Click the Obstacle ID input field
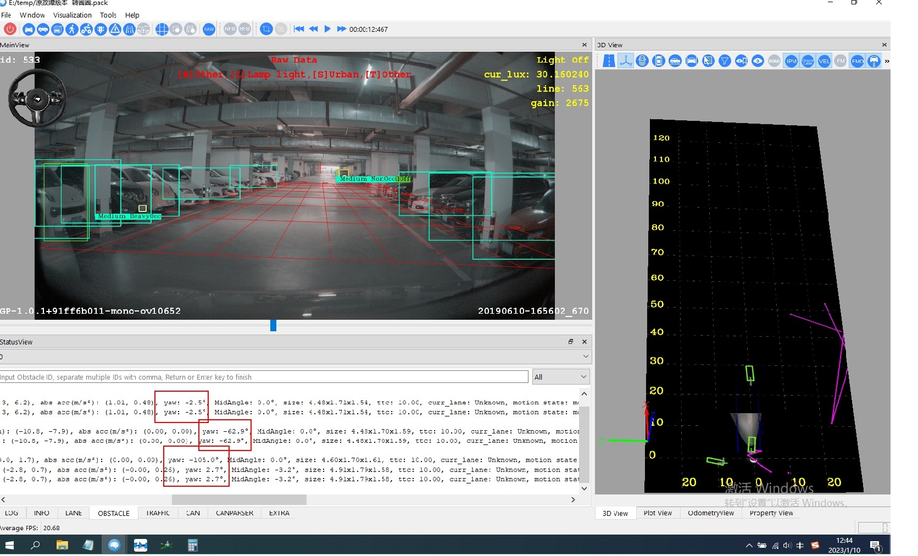This screenshot has width=918, height=556. 264,377
